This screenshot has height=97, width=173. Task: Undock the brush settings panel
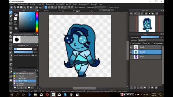pyautogui.click(x=35, y=45)
